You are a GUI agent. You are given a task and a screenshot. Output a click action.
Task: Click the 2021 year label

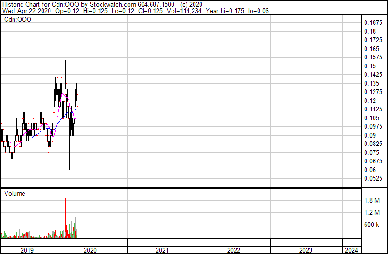[x=162, y=250]
